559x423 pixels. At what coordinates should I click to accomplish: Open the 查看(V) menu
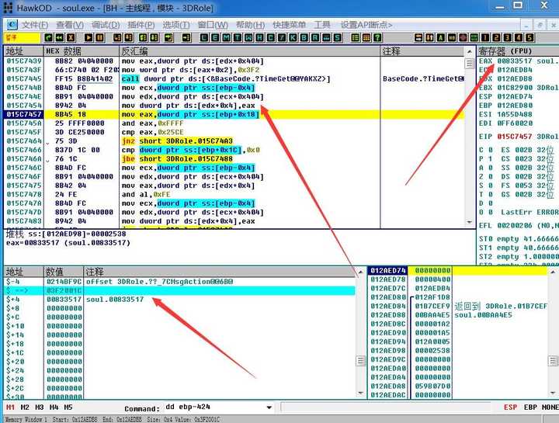click(70, 25)
